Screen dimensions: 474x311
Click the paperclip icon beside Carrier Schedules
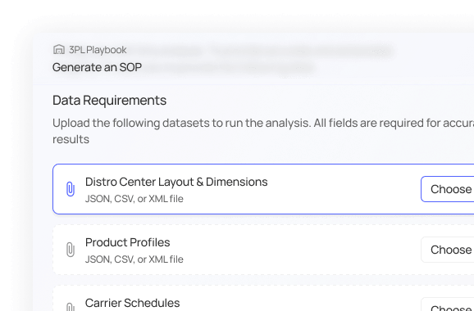[71, 307]
